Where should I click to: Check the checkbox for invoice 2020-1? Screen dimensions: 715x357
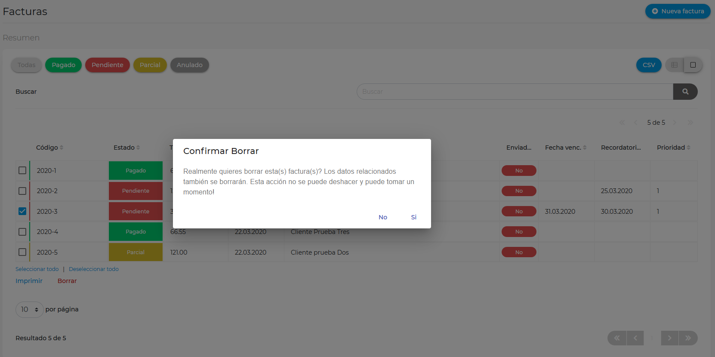click(x=22, y=170)
